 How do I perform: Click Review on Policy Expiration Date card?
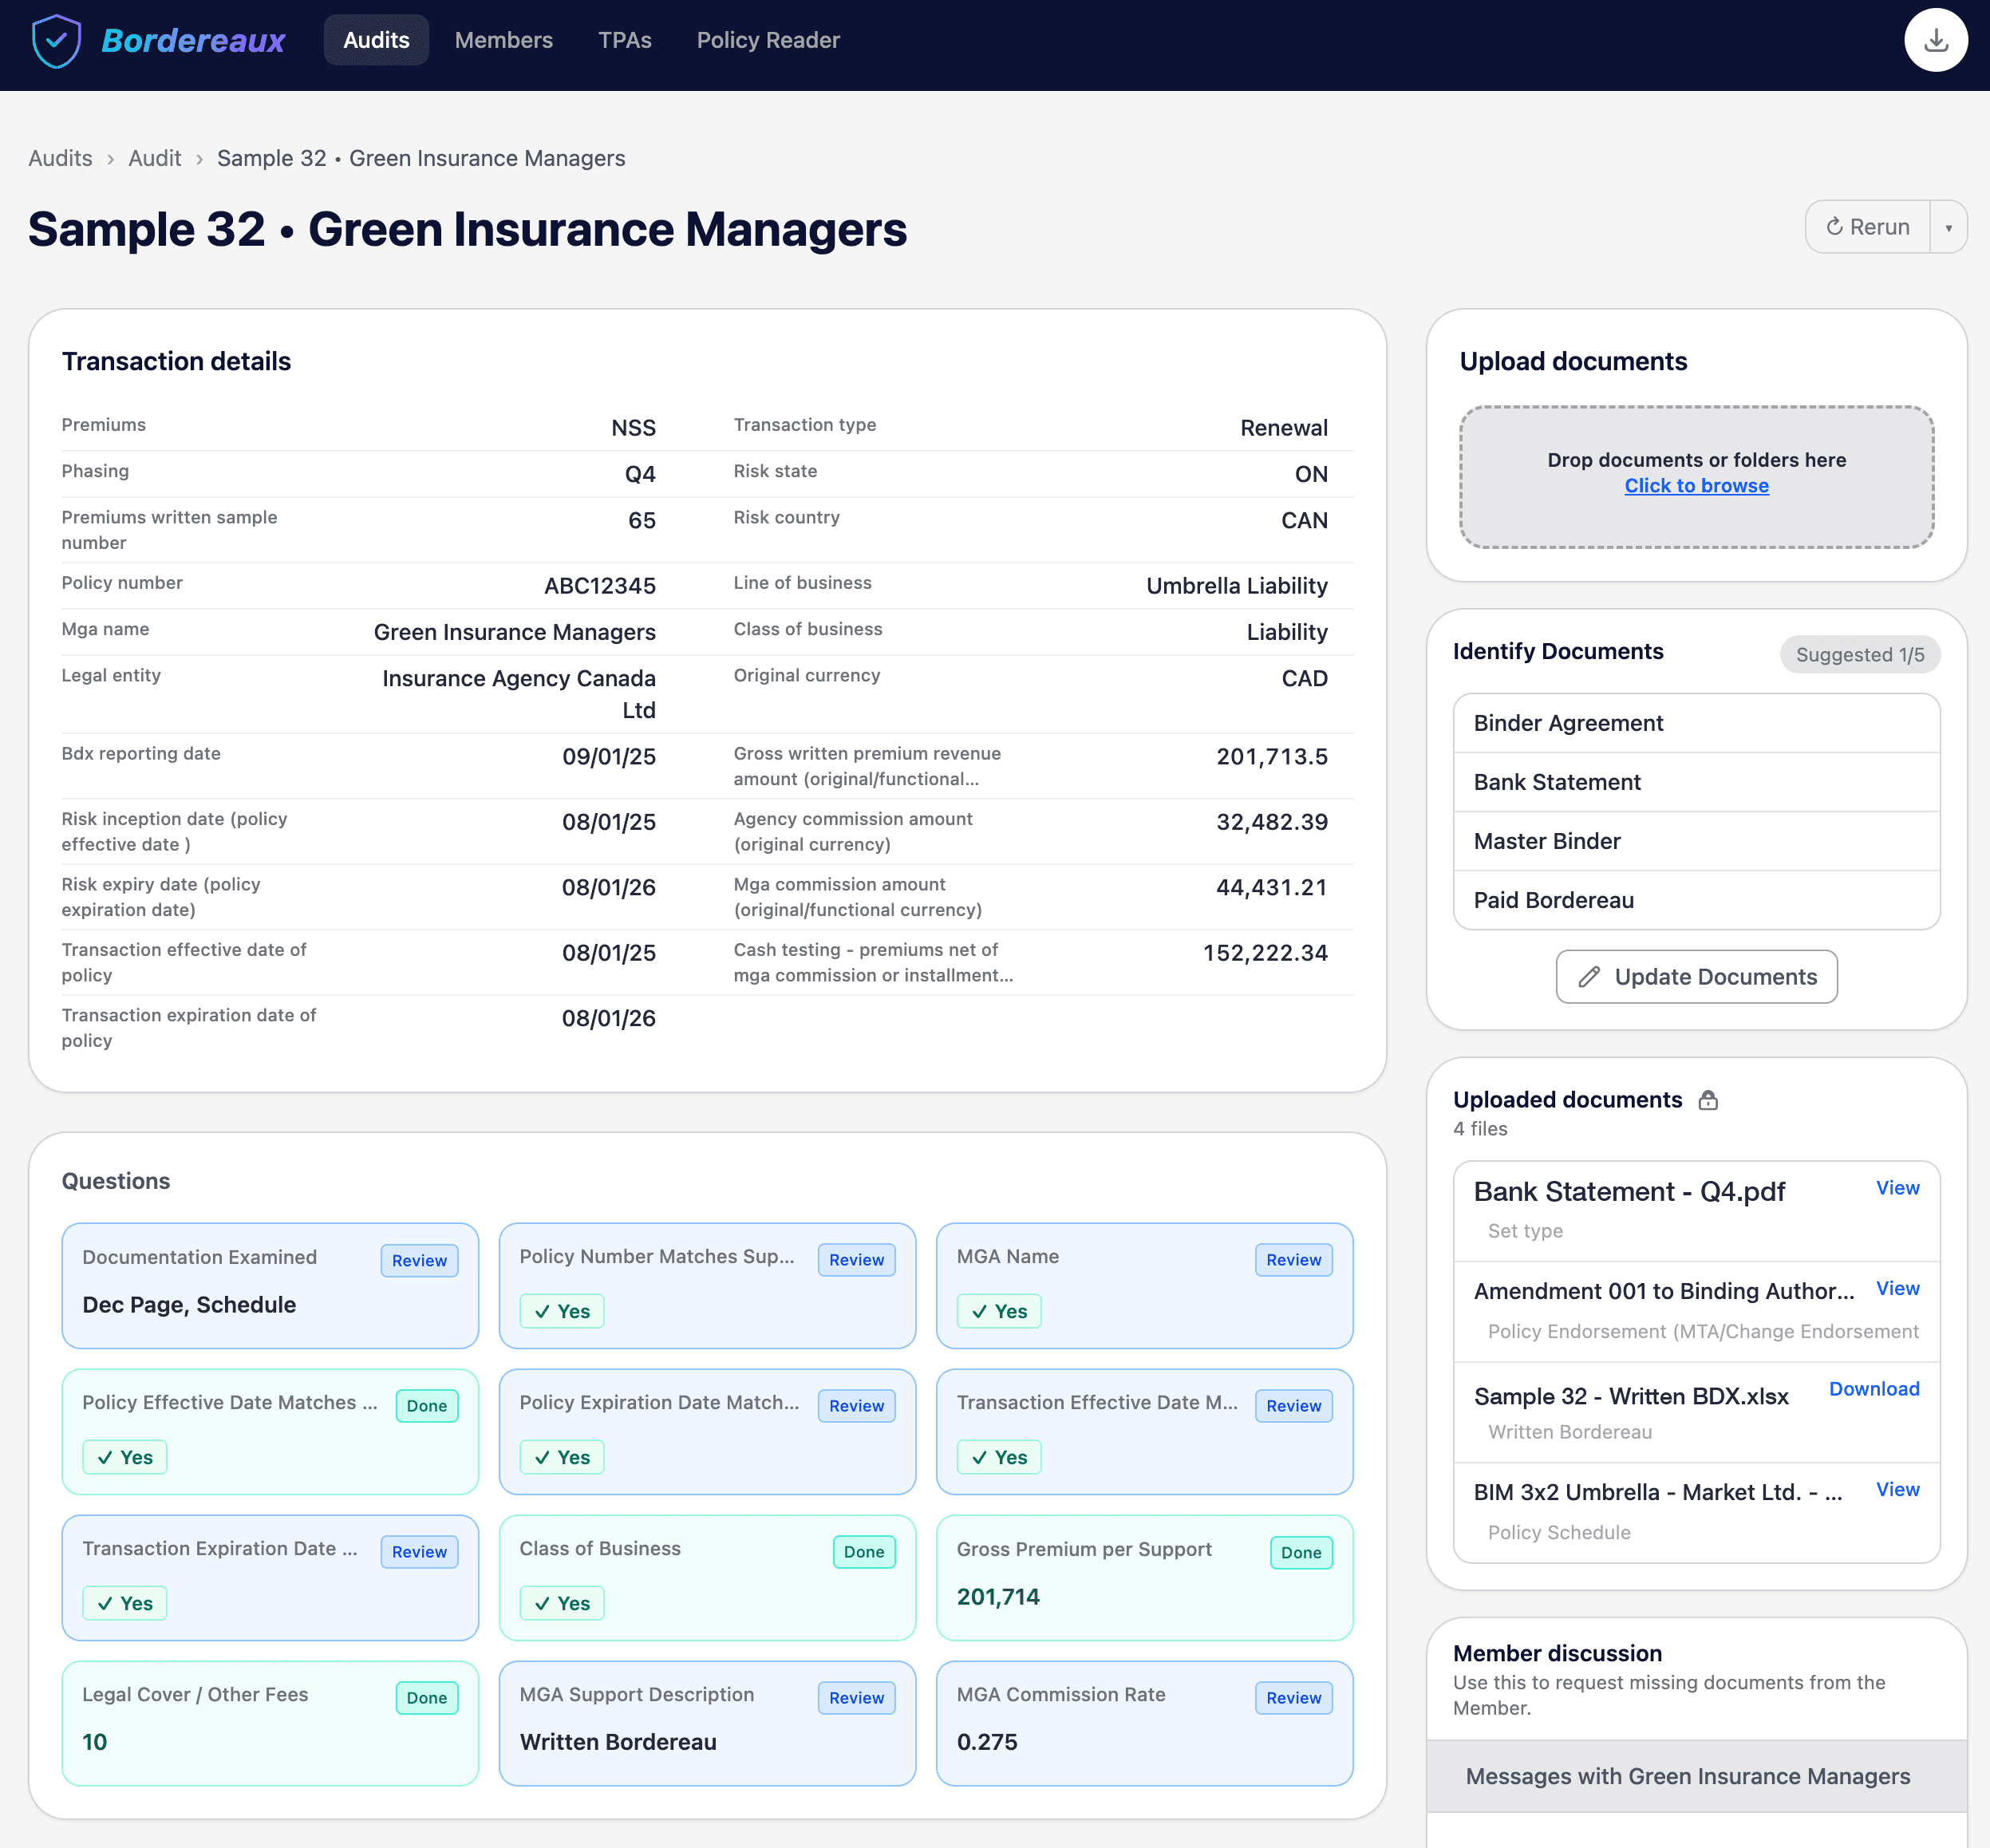(x=856, y=1406)
